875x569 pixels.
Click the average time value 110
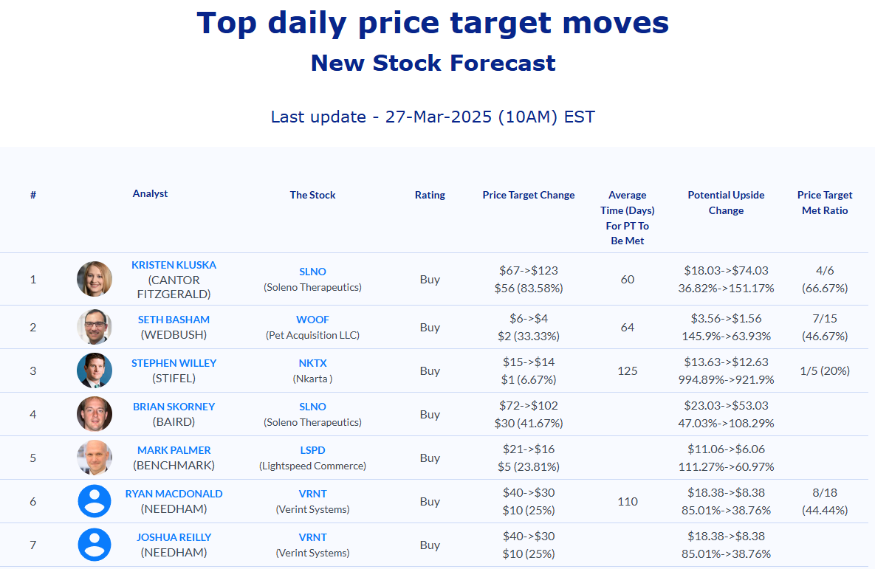(627, 502)
